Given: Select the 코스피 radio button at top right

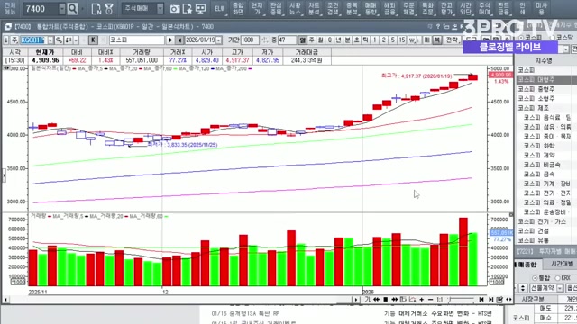Looking at the screenshot, I should pos(521,38).
